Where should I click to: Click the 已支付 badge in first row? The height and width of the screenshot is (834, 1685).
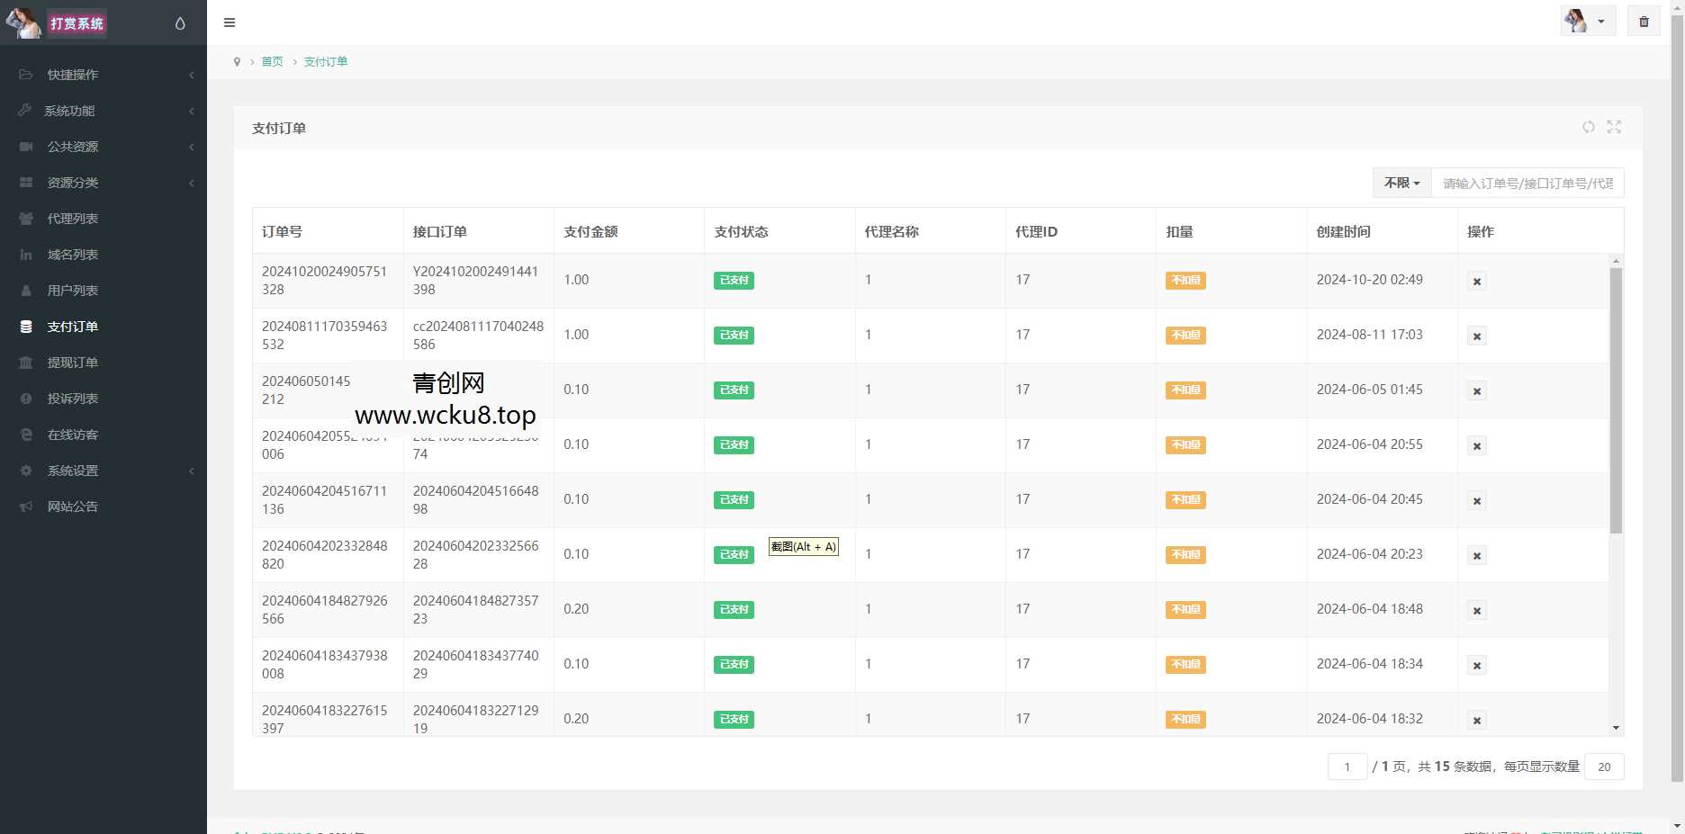pyautogui.click(x=734, y=281)
